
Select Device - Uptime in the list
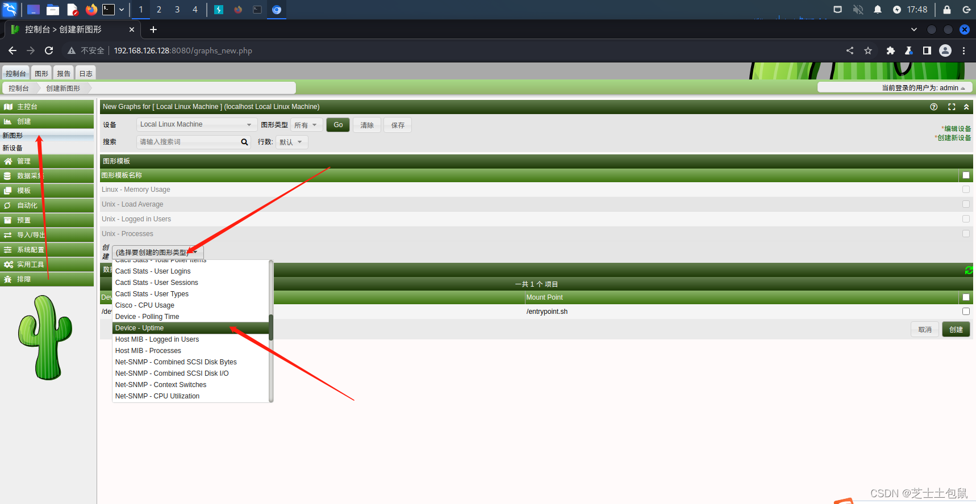coord(191,328)
